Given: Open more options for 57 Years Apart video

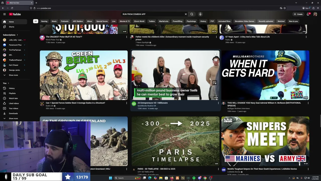Looking at the screenshot, I should point(306,37).
